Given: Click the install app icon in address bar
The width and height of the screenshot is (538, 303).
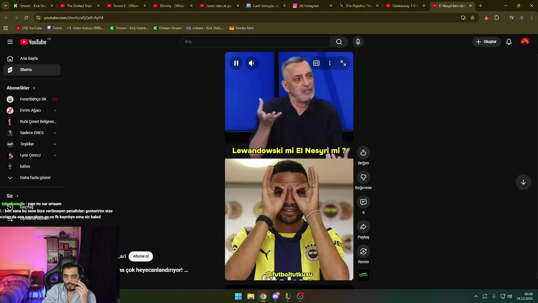Looking at the screenshot, I should 463,18.
